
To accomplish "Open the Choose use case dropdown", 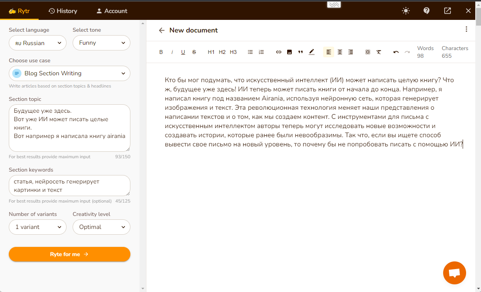I will [70, 73].
